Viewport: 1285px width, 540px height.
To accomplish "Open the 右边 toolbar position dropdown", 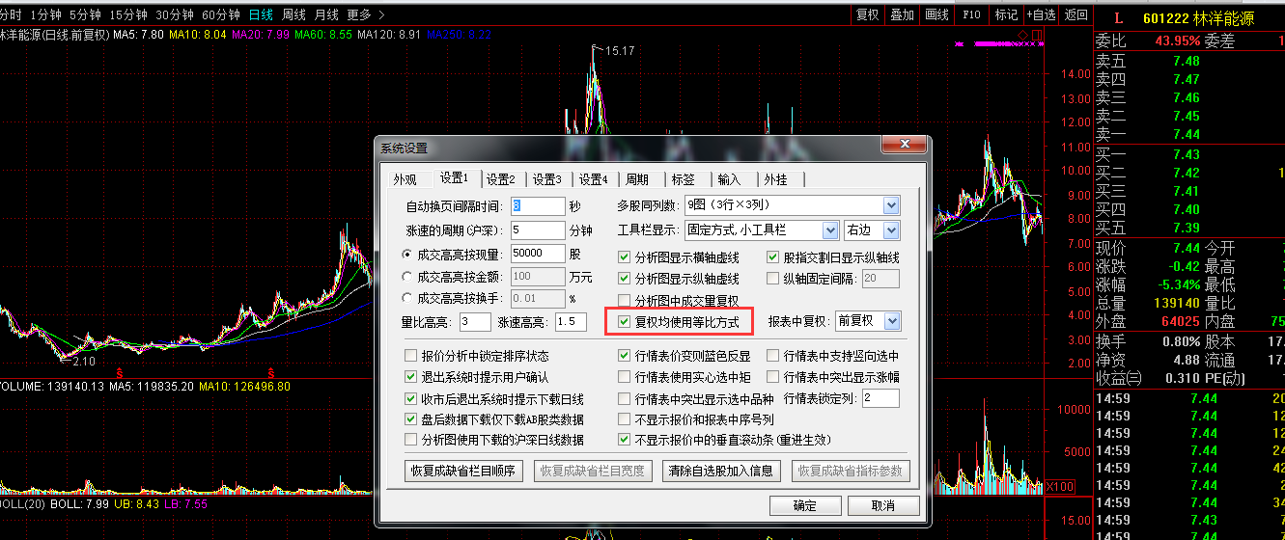I will (890, 230).
